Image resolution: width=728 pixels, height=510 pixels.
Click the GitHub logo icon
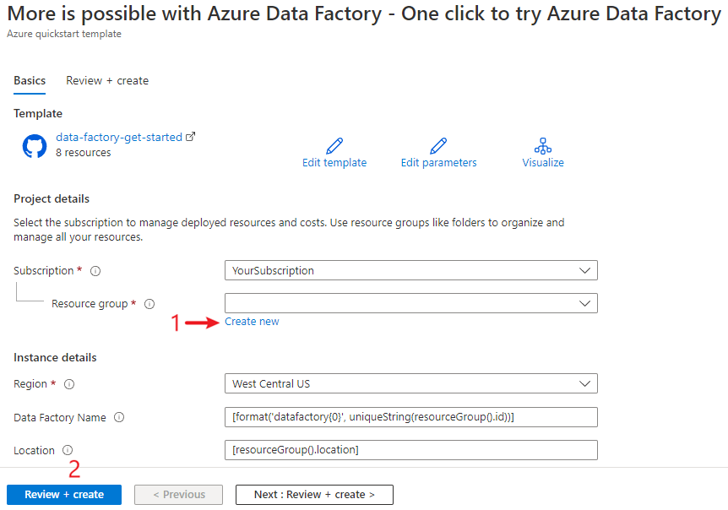click(x=35, y=146)
